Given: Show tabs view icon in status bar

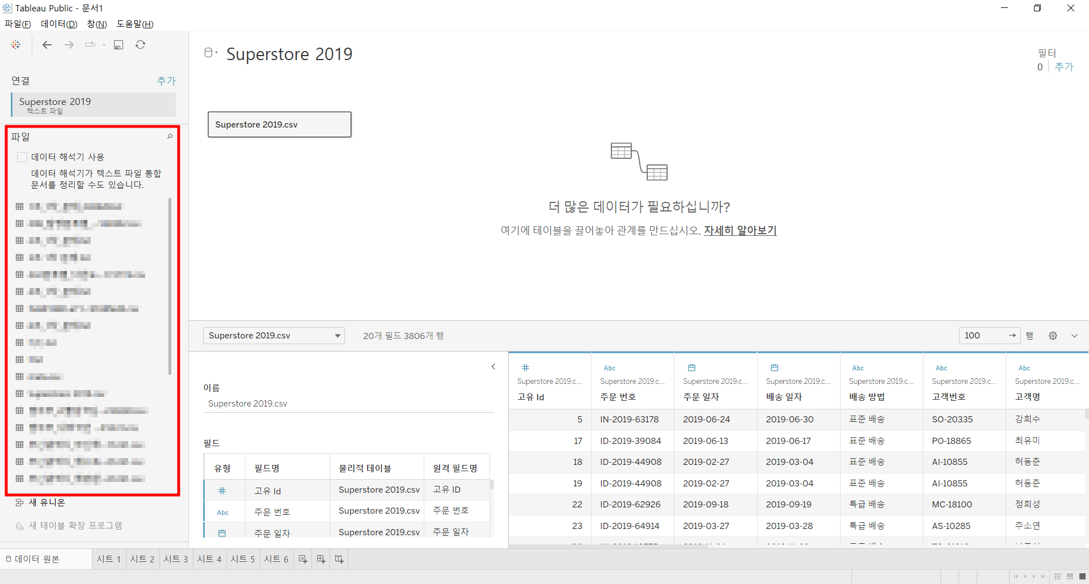Looking at the screenshot, I should tap(1082, 577).
